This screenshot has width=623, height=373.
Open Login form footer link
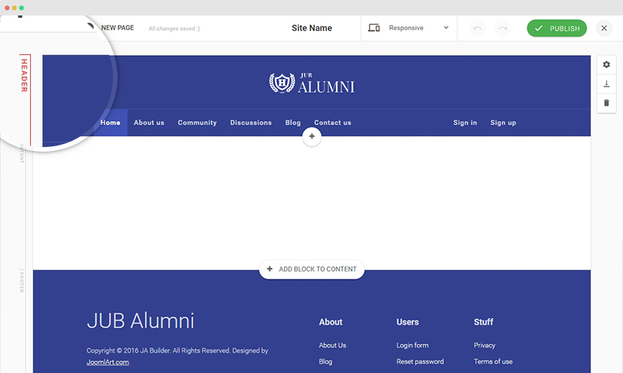(x=412, y=345)
